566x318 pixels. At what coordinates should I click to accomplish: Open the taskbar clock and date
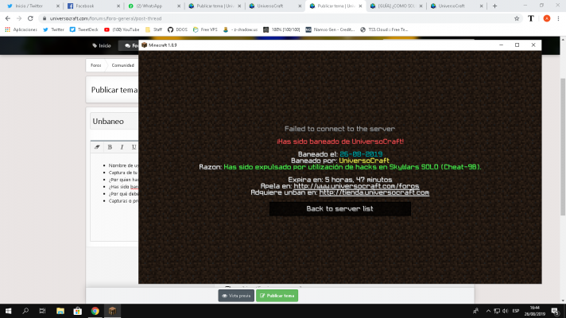coord(534,311)
